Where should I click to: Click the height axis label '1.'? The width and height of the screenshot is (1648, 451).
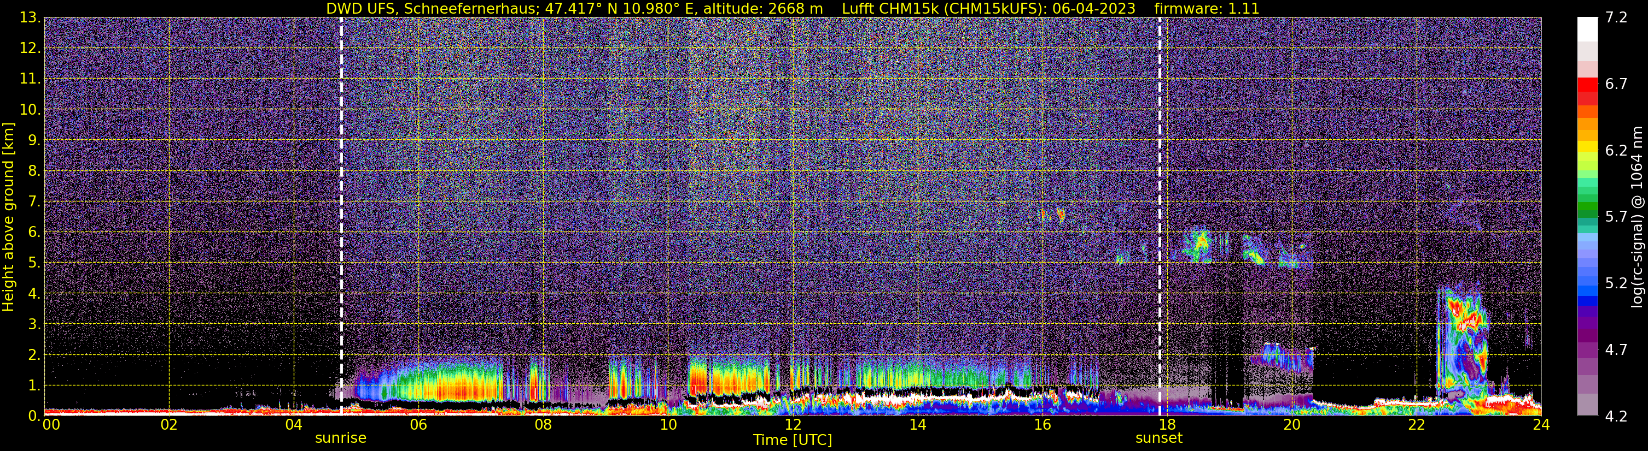pos(34,386)
